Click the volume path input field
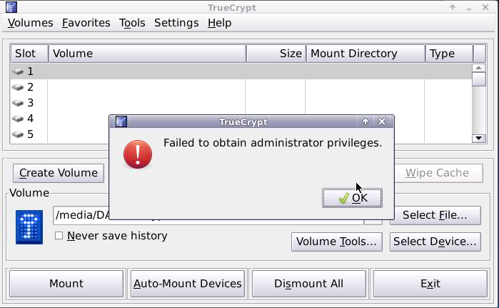Image resolution: width=499 pixels, height=308 pixels. 80,215
